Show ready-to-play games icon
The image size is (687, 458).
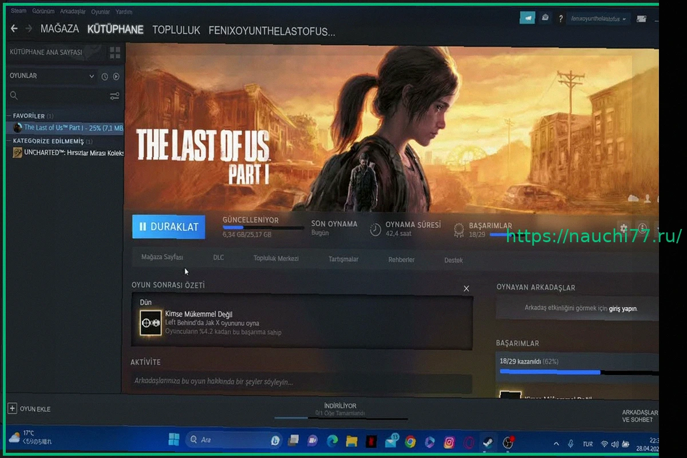[116, 77]
